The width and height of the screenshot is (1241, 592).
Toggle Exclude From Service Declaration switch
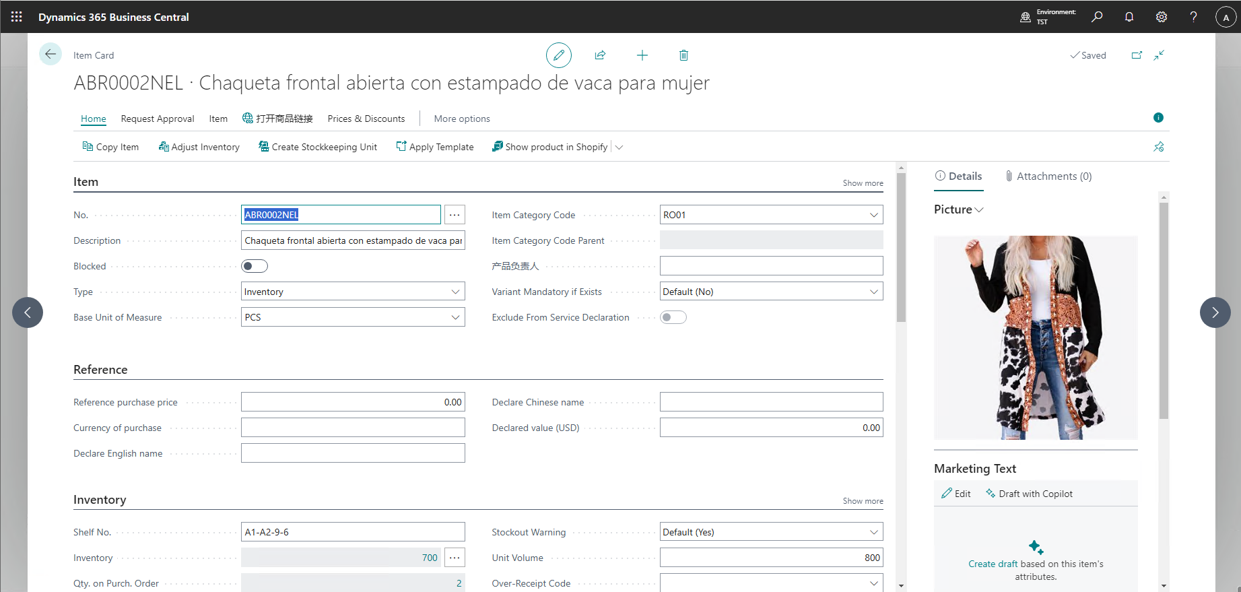(673, 317)
